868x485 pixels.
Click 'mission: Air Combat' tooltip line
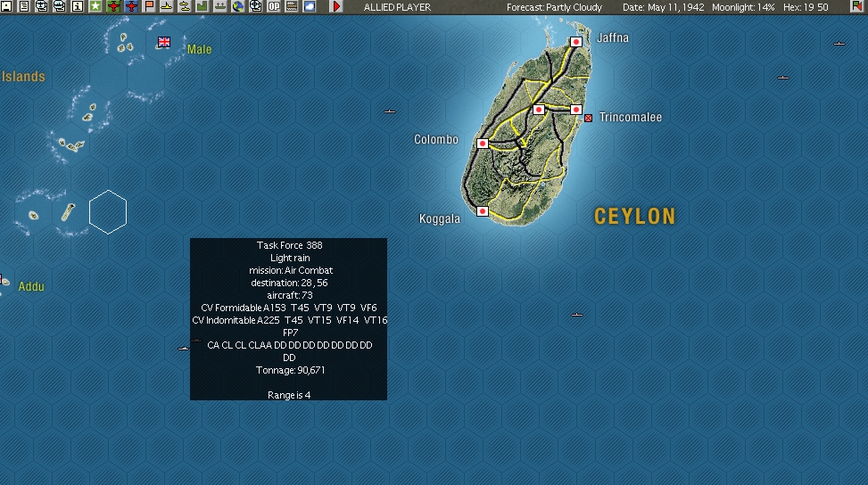291,270
